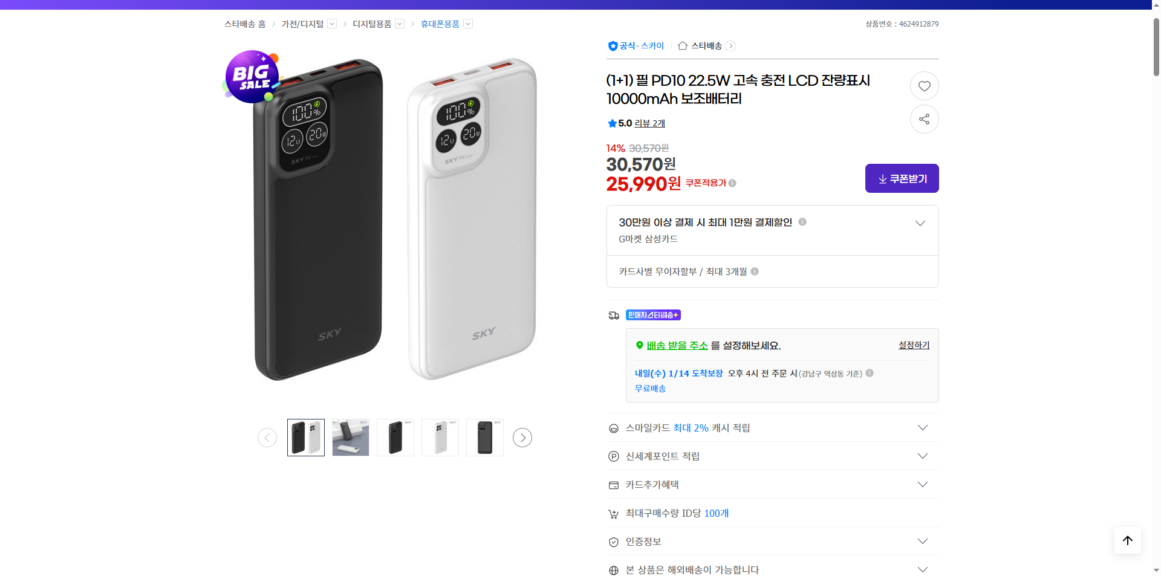Click the star rating icon

tap(612, 123)
